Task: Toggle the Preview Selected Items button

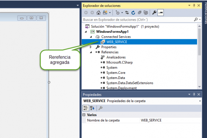Action: pyautogui.click(x=161, y=12)
